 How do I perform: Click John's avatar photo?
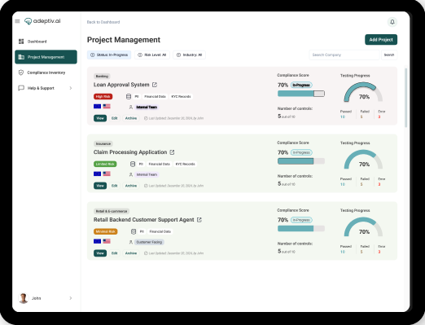point(24,298)
